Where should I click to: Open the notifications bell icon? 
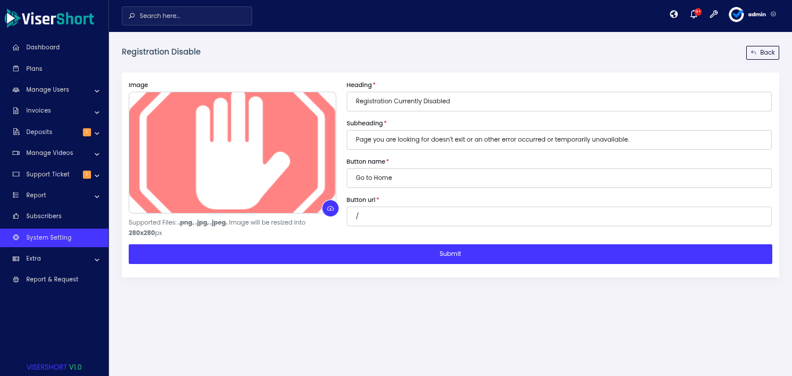[693, 15]
